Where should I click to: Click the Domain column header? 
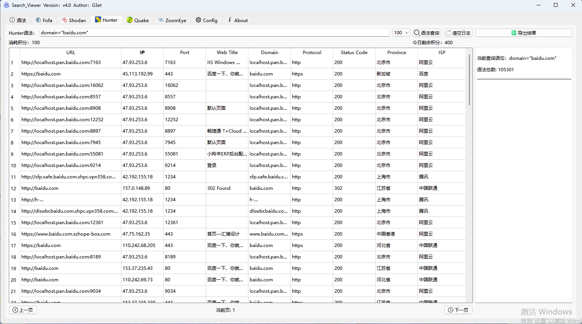coord(269,53)
